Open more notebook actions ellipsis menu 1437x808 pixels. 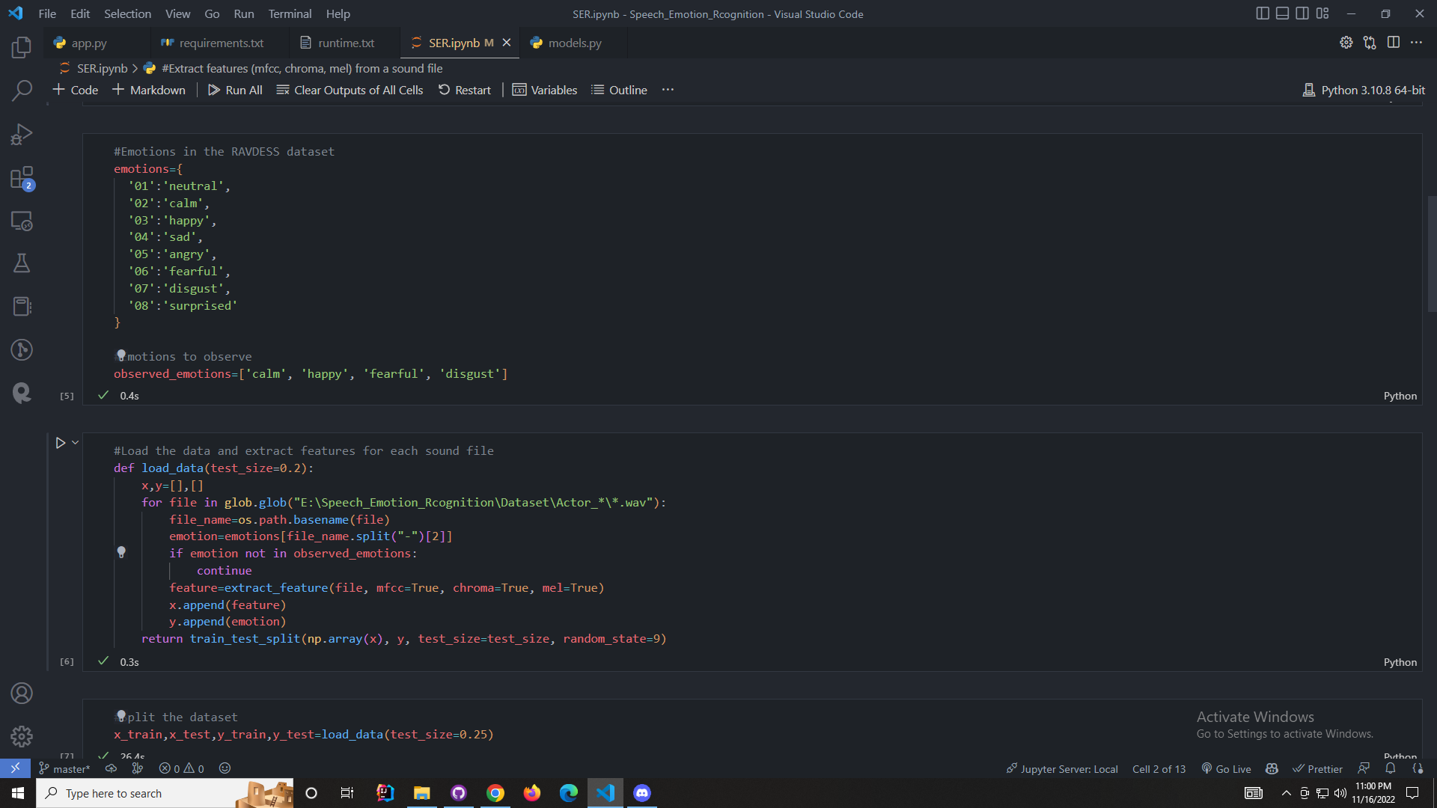[x=668, y=89]
